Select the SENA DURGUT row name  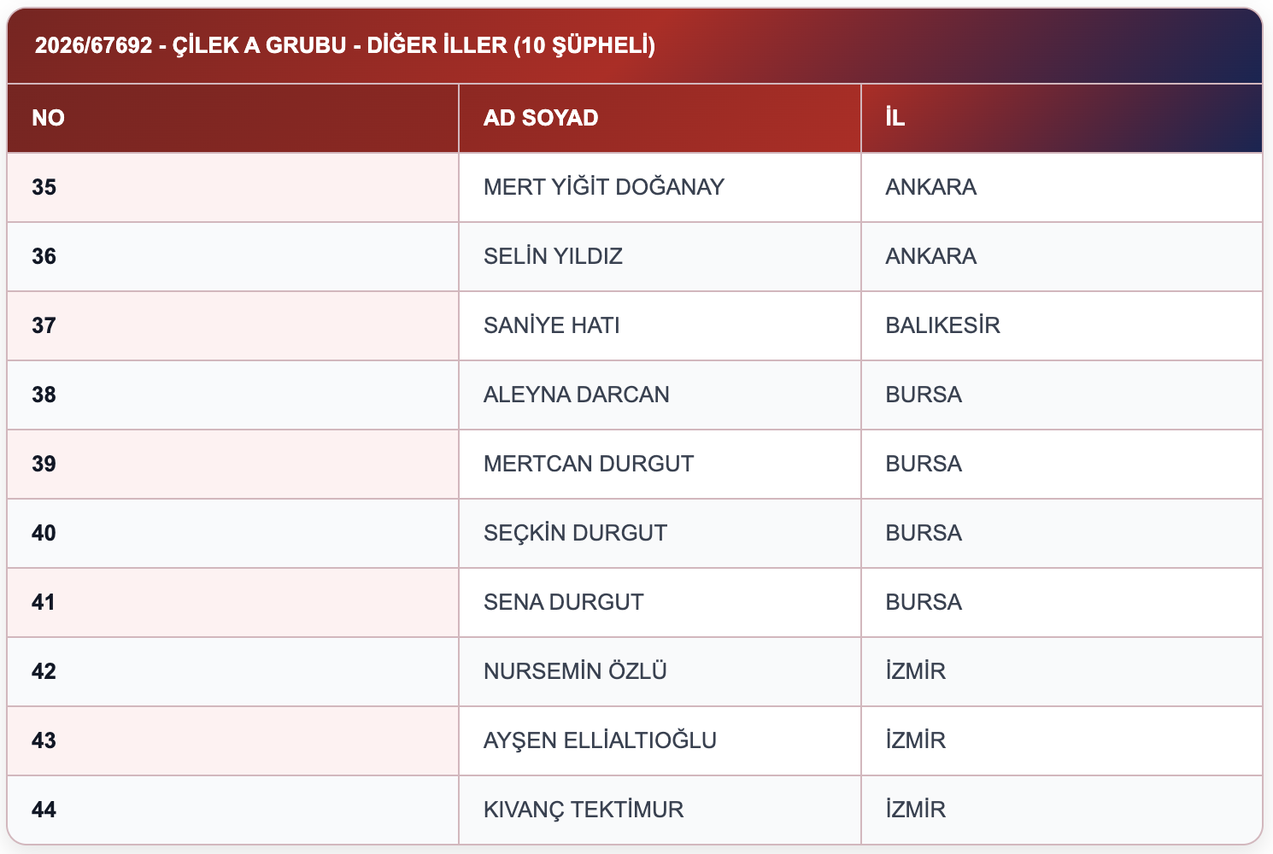[x=564, y=602]
